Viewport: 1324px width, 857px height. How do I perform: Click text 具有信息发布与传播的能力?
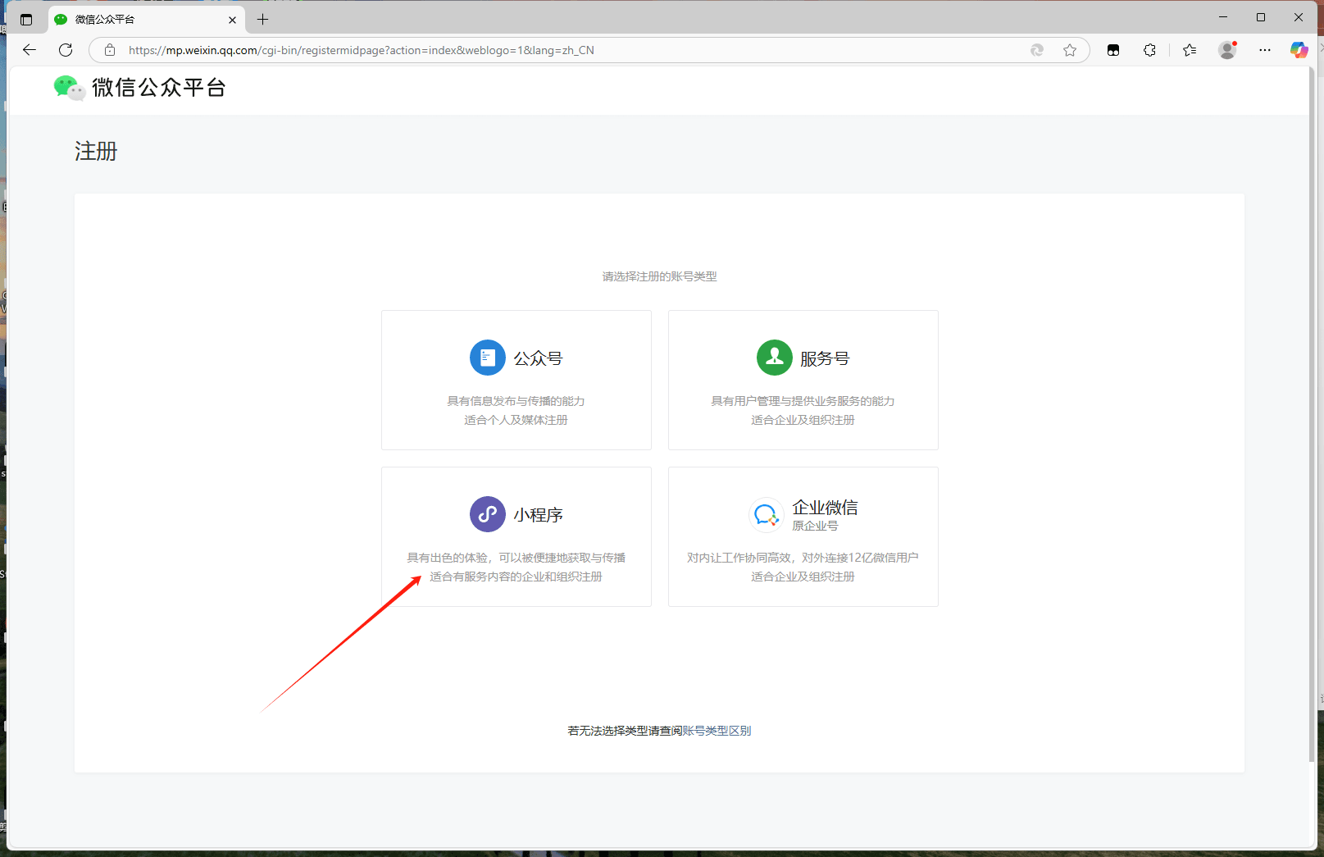[516, 401]
